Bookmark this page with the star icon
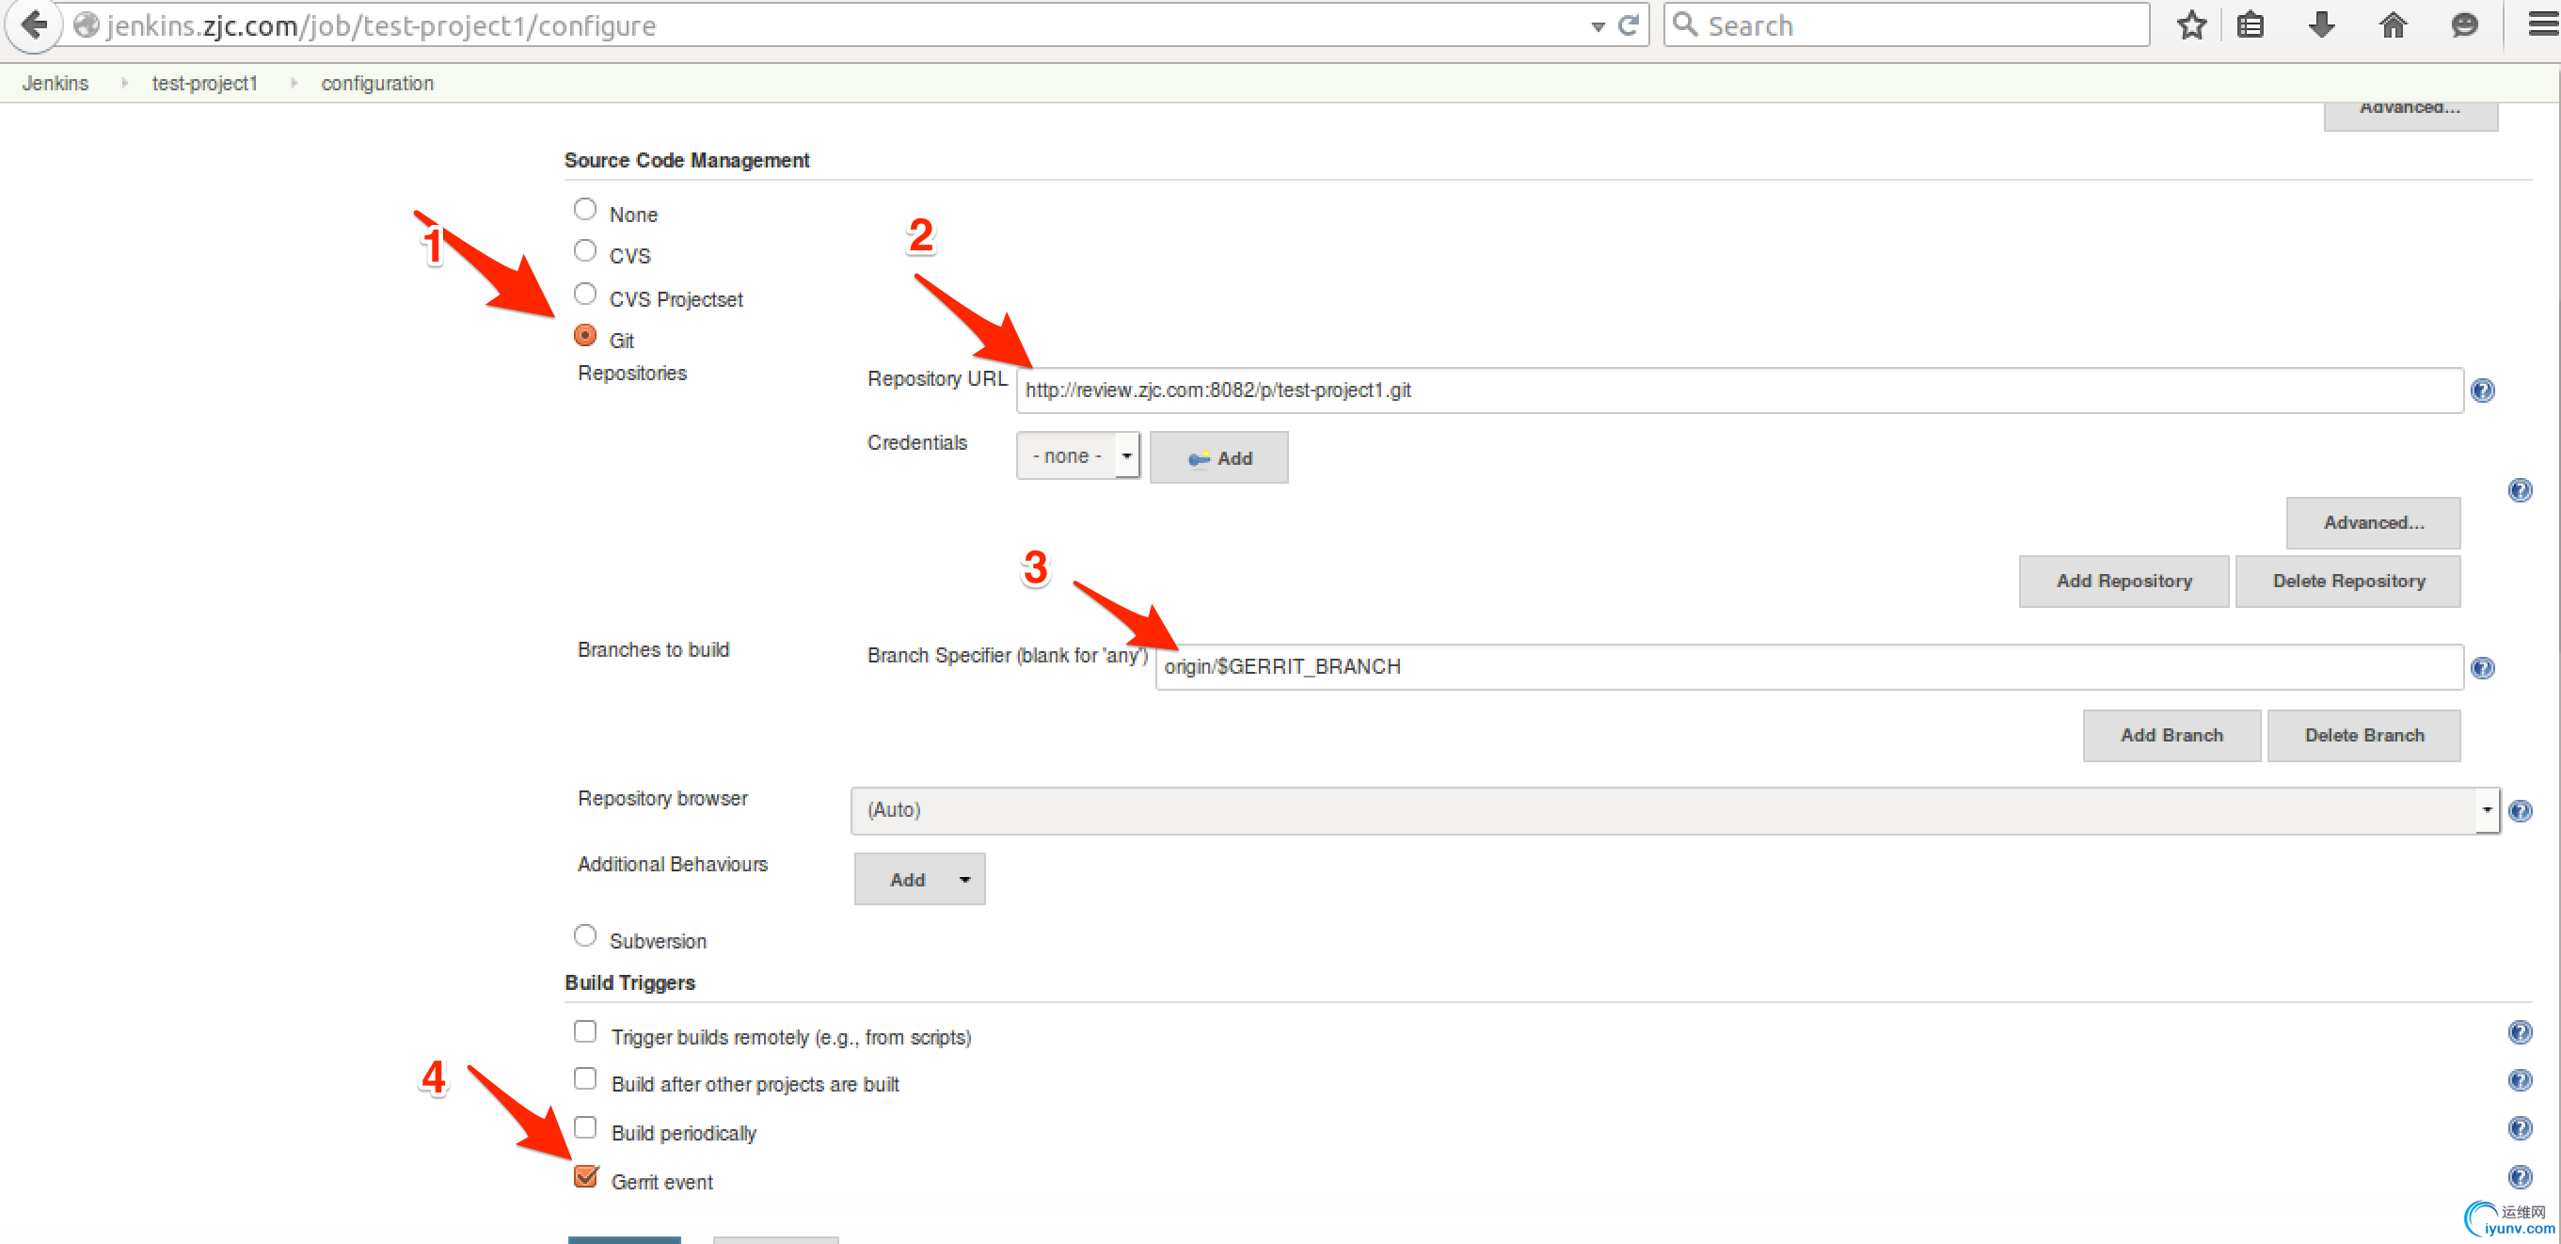 2191,24
